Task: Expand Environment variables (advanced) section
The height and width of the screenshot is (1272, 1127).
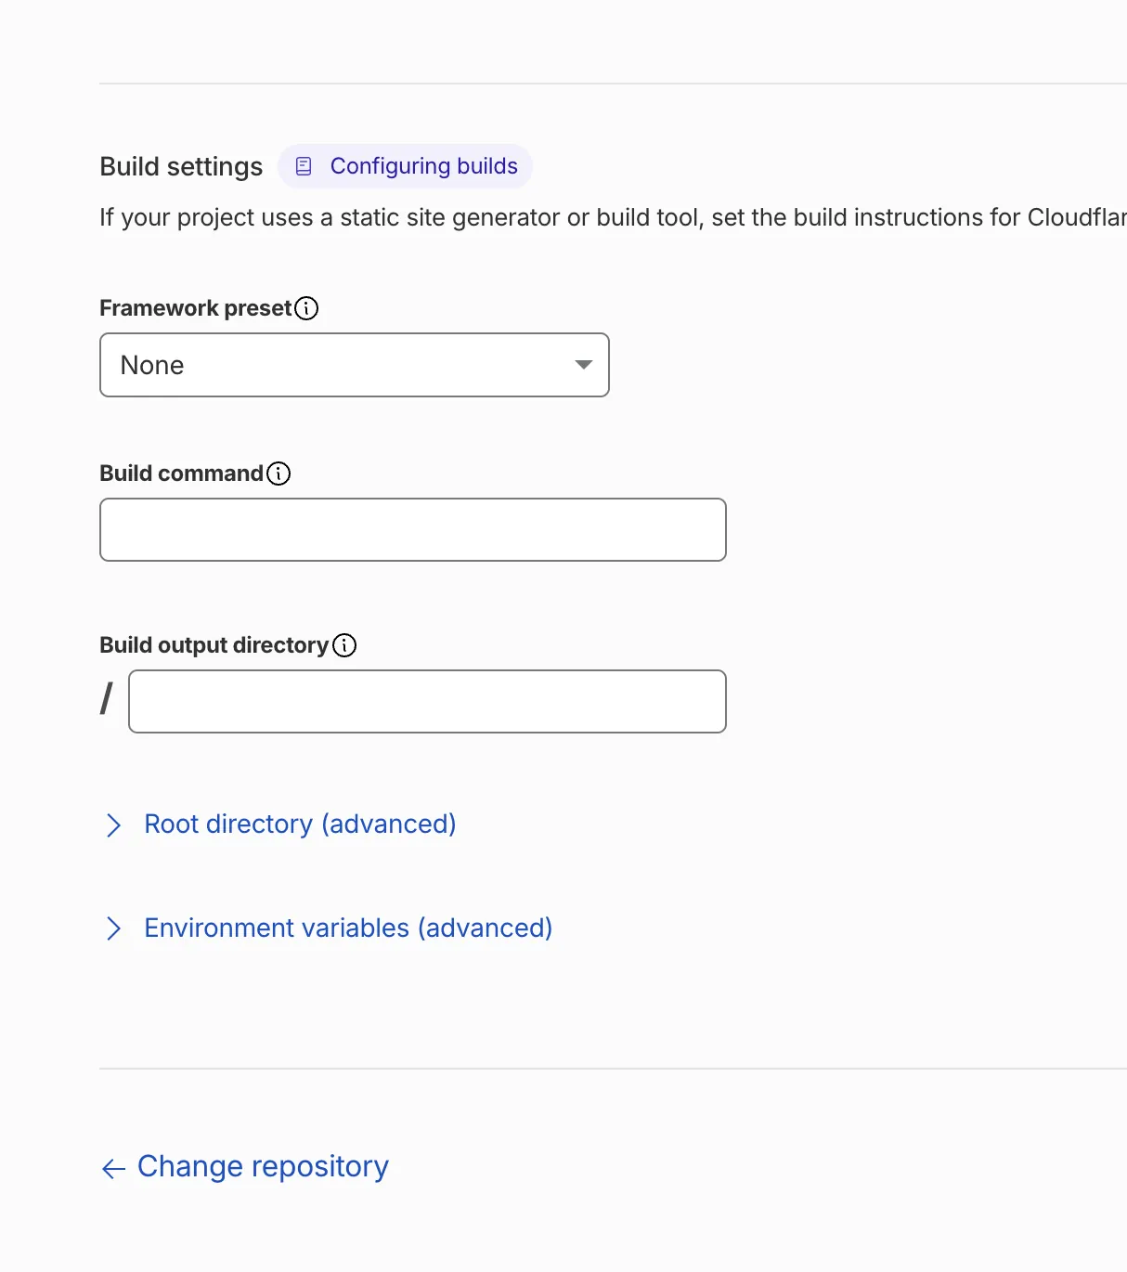Action: [x=329, y=928]
